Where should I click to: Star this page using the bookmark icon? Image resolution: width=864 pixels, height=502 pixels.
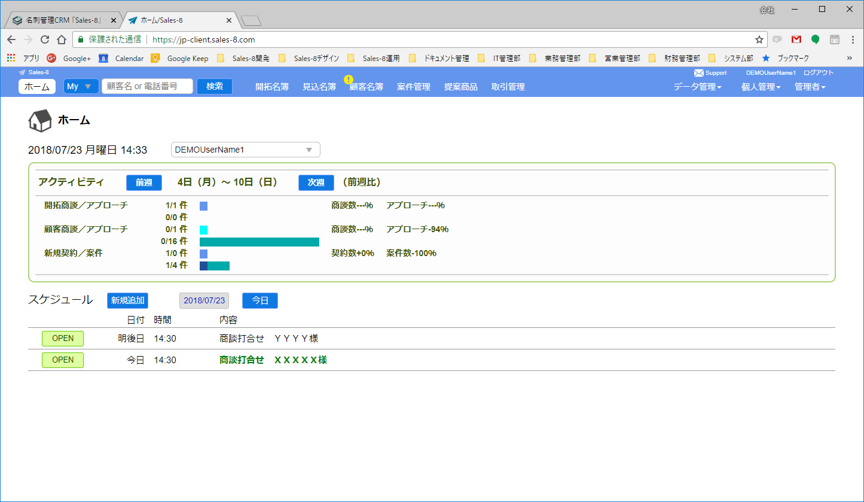coord(761,39)
